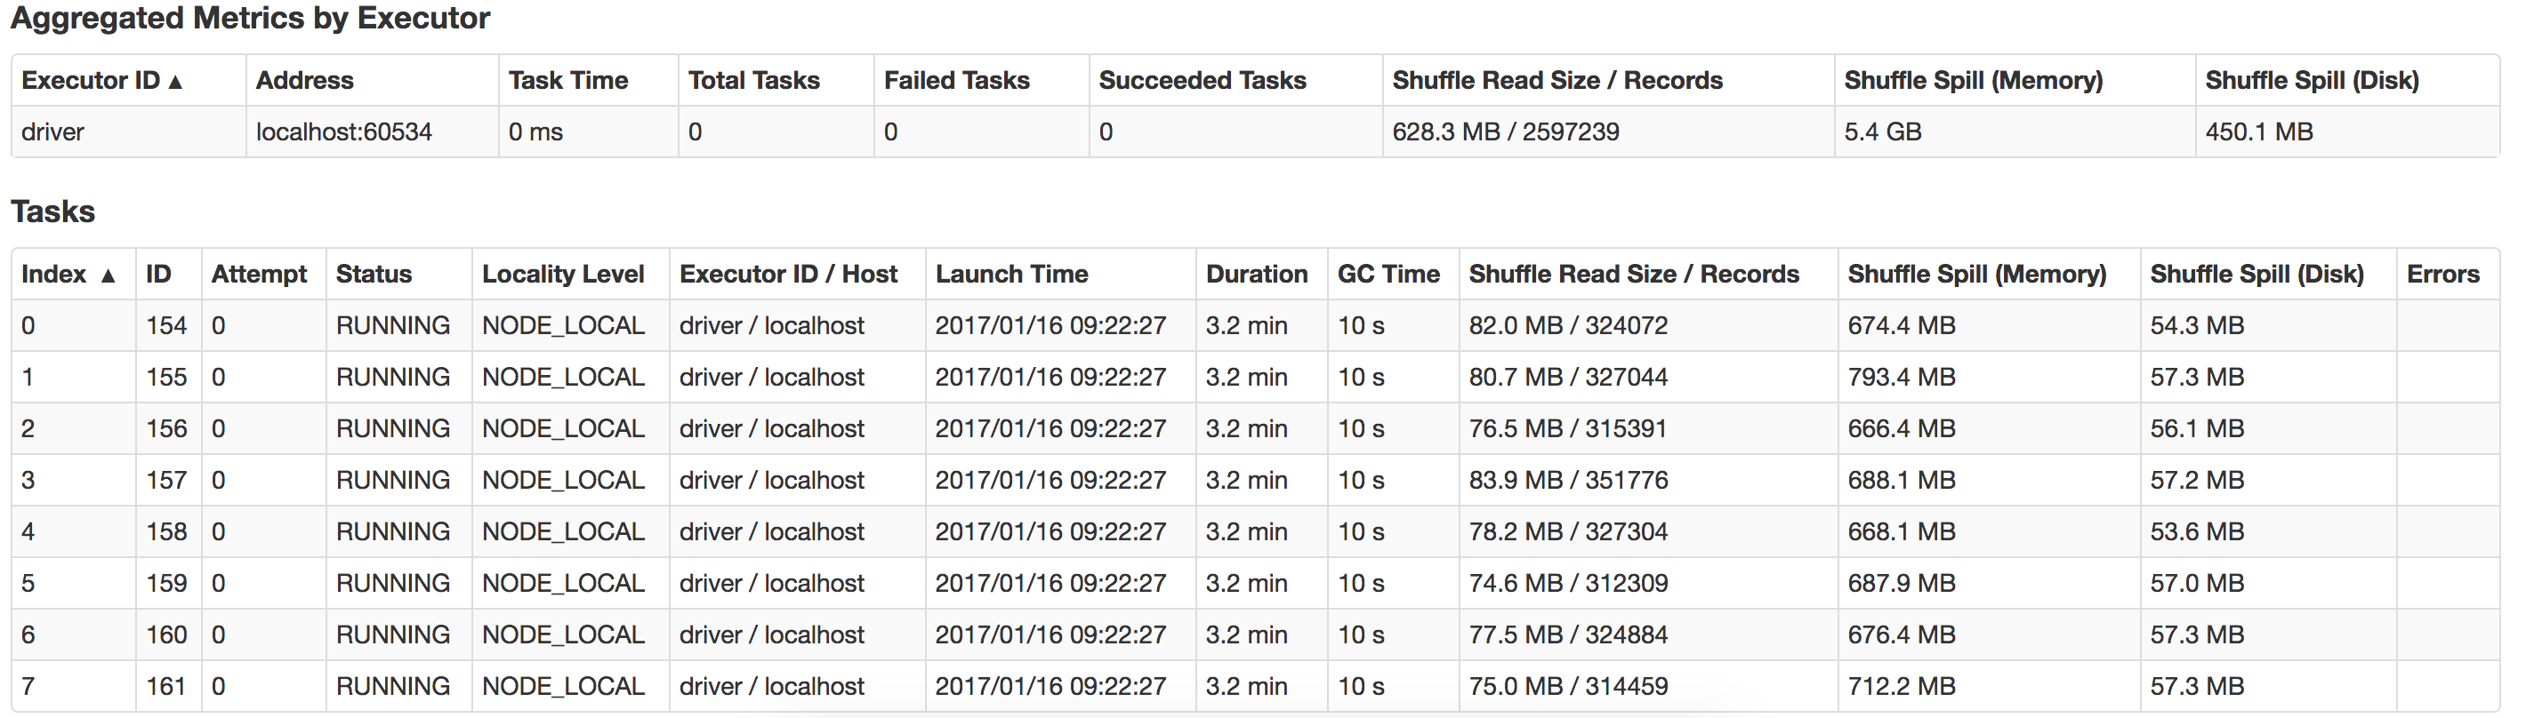Sort tasks table by ID header

(x=158, y=275)
